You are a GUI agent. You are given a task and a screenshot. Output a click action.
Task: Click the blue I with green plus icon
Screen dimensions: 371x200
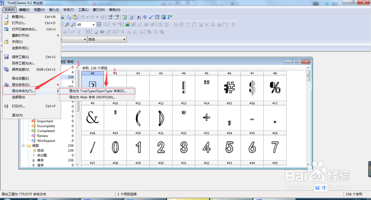[170, 17]
